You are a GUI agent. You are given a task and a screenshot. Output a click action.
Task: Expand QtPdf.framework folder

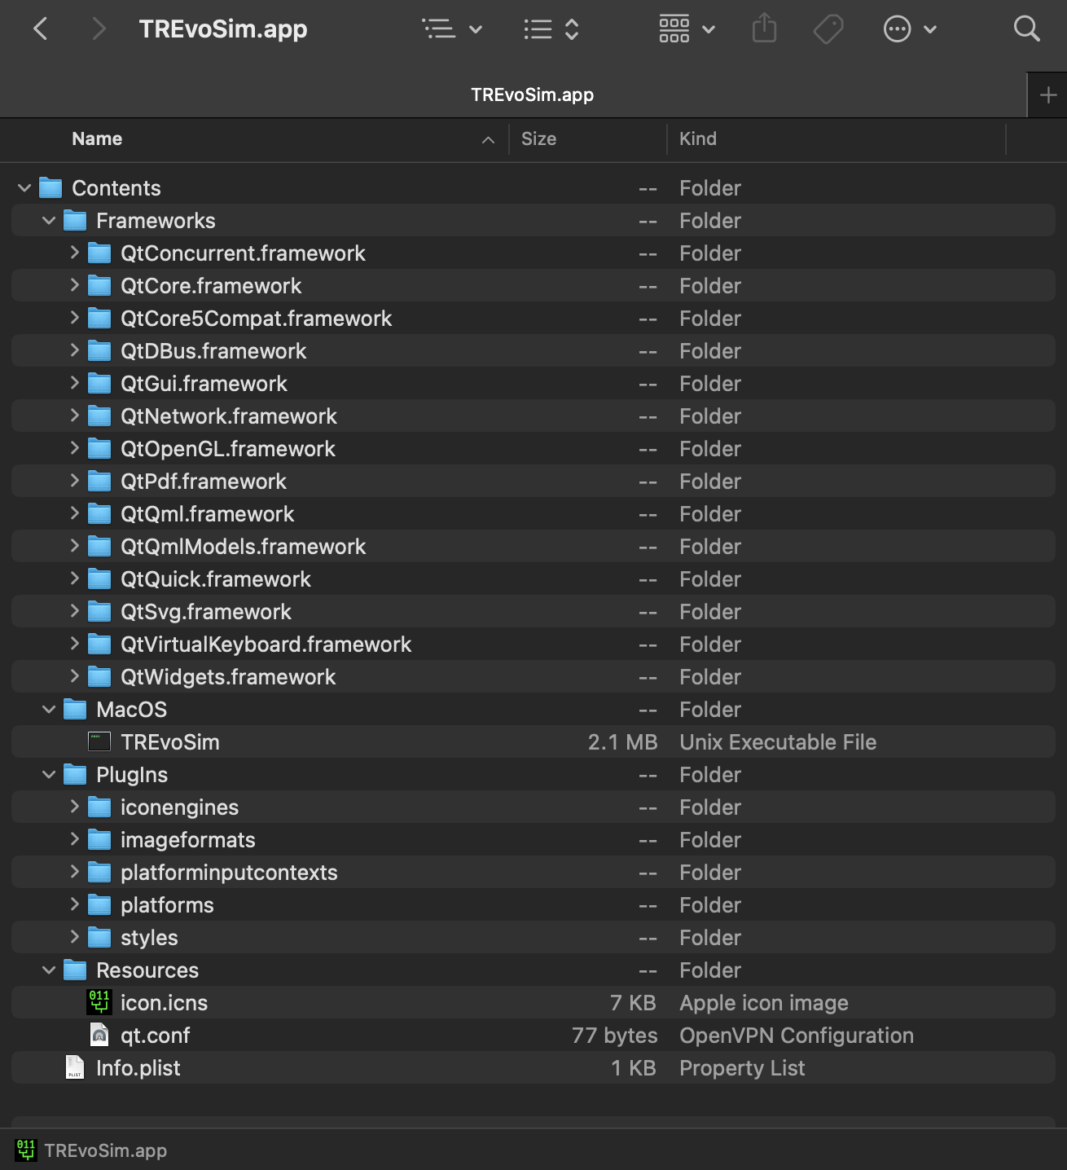pyautogui.click(x=74, y=481)
